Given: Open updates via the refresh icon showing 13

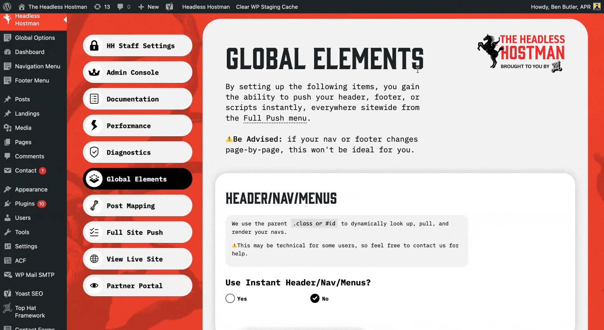Looking at the screenshot, I should pyautogui.click(x=102, y=6).
